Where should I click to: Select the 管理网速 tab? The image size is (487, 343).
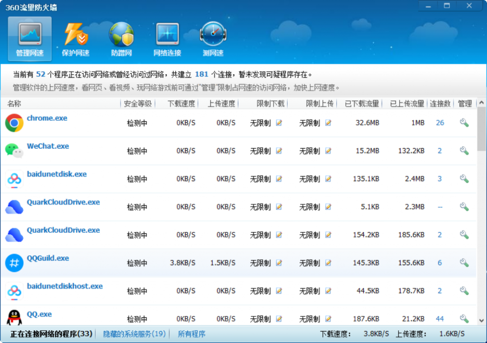pyautogui.click(x=29, y=38)
